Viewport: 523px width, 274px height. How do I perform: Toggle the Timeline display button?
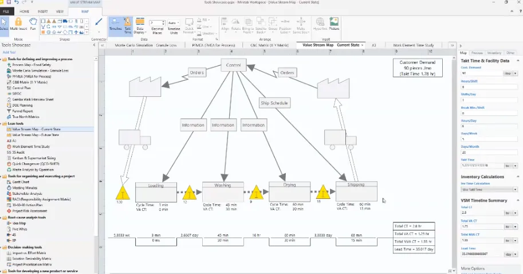[115, 25]
